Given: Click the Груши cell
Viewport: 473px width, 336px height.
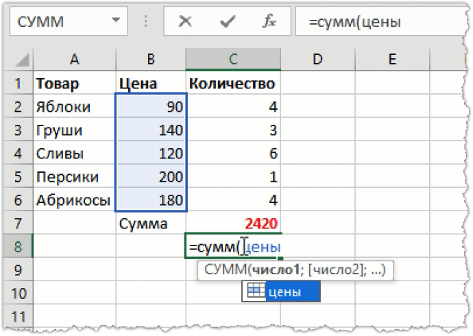Looking at the screenshot, I should pyautogui.click(x=75, y=130).
